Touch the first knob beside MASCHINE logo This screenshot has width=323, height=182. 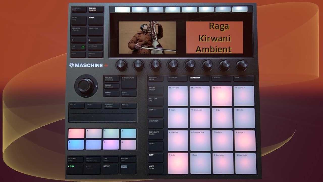tap(122, 65)
